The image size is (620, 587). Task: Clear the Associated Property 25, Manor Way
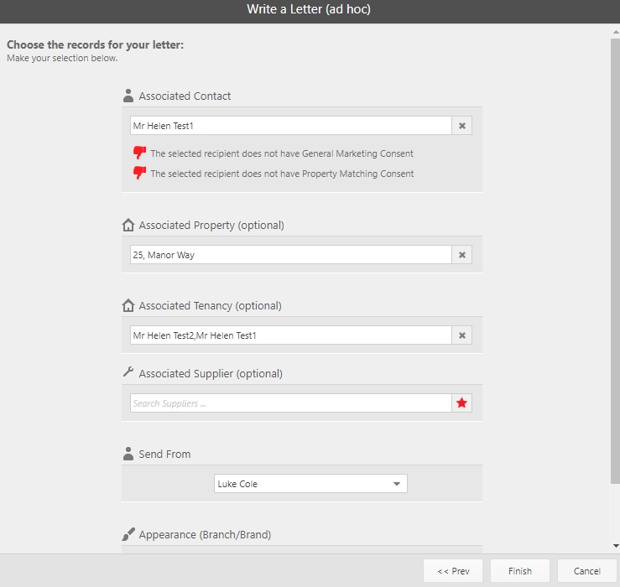click(461, 255)
